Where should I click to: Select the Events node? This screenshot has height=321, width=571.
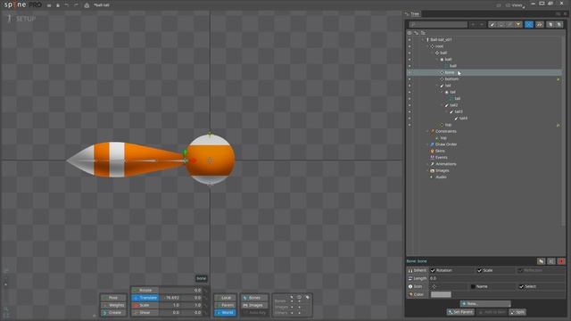coord(442,158)
